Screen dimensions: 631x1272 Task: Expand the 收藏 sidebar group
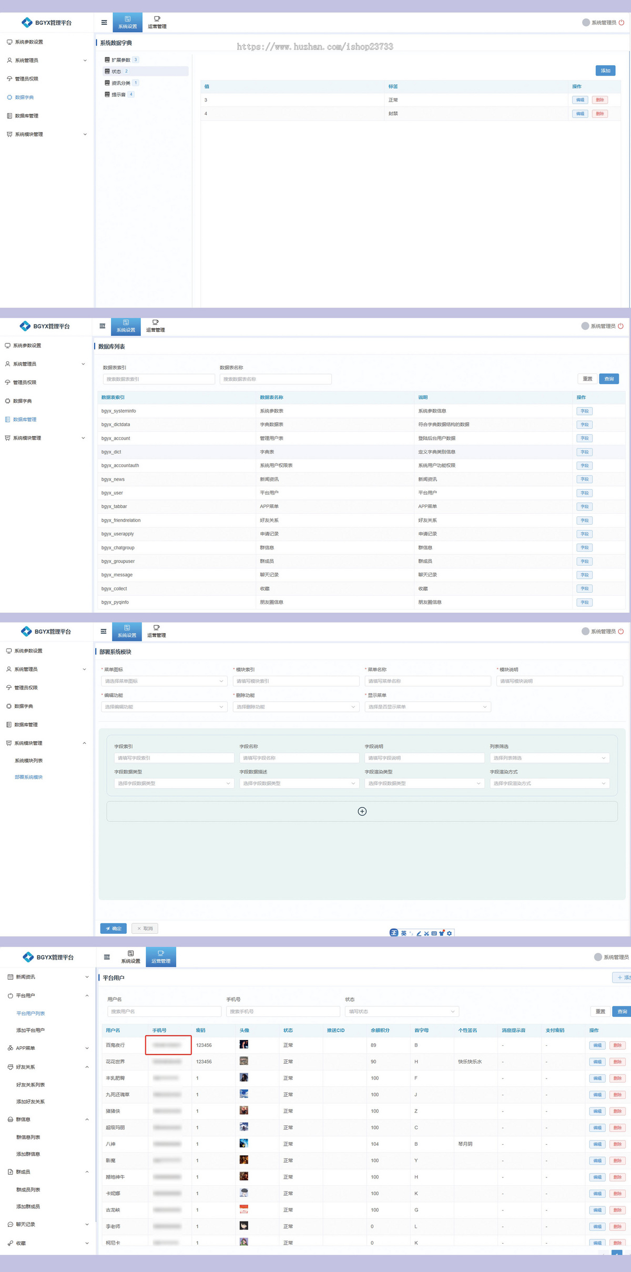tap(87, 1243)
